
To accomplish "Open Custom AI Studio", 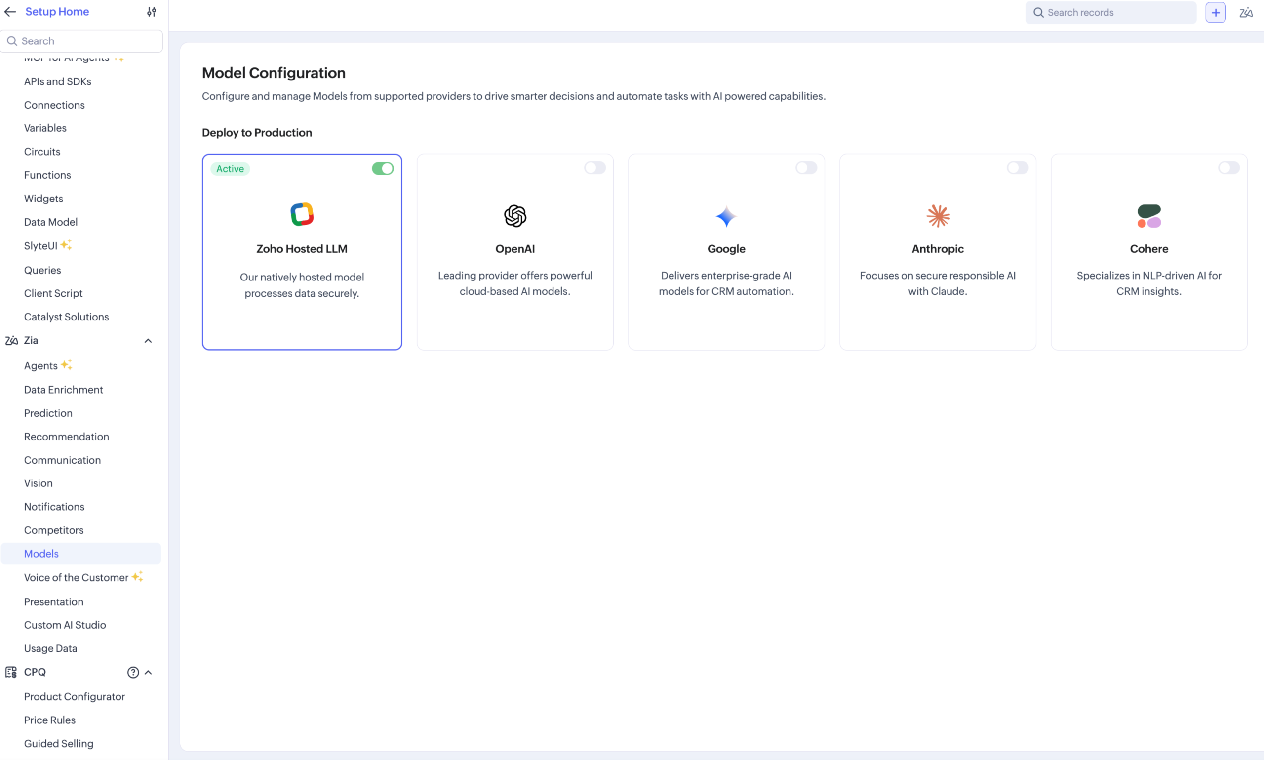I will tap(65, 625).
